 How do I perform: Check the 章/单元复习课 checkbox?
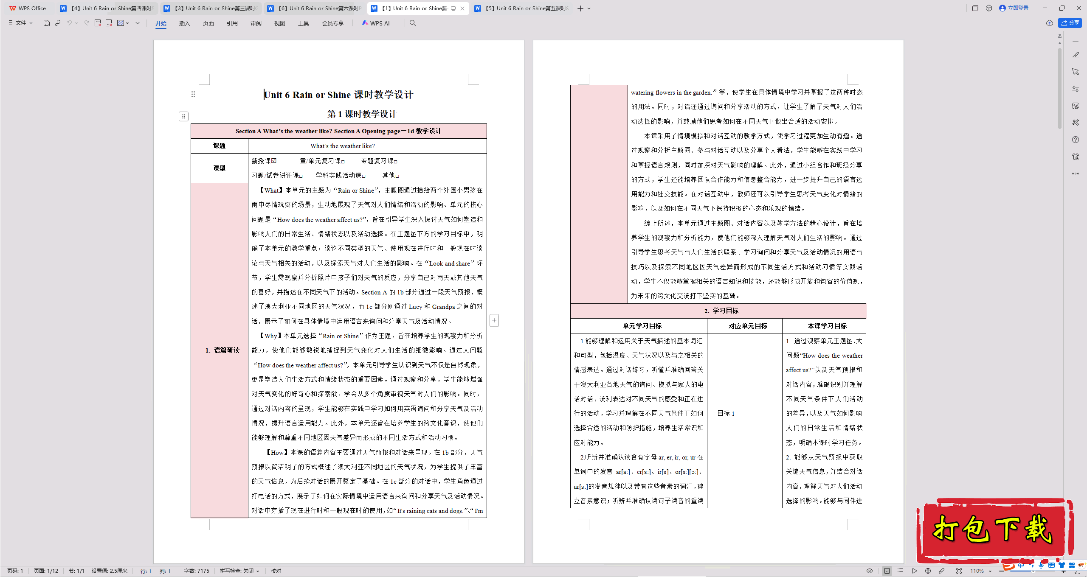point(343,162)
